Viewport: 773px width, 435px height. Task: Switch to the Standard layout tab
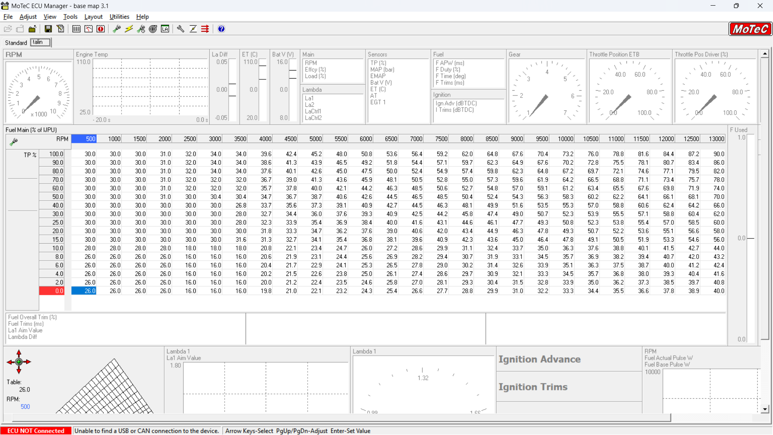[x=16, y=43]
